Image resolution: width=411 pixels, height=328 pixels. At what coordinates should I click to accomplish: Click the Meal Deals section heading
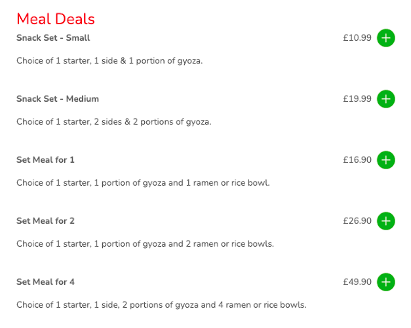pos(56,19)
